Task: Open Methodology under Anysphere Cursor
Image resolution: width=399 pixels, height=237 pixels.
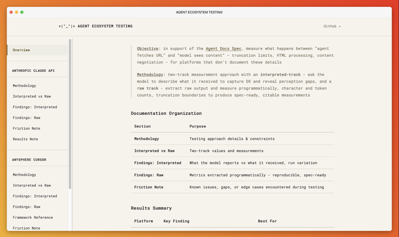Action: [x=24, y=175]
